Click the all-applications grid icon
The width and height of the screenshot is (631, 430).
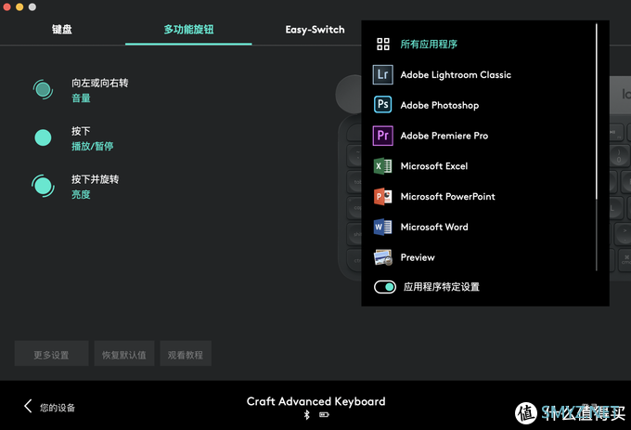(382, 44)
